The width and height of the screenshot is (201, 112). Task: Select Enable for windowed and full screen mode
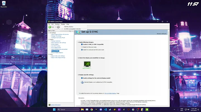(x=82, y=50)
